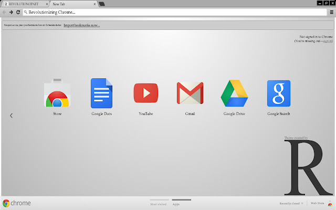Select the New Tab tab

pyautogui.click(x=74, y=4)
